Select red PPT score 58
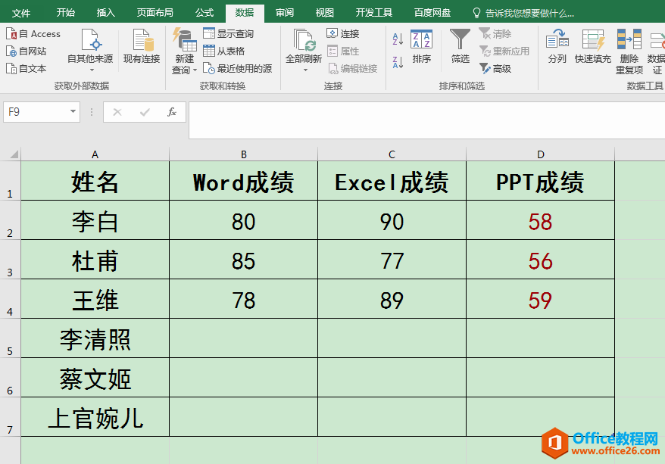 pyautogui.click(x=540, y=220)
